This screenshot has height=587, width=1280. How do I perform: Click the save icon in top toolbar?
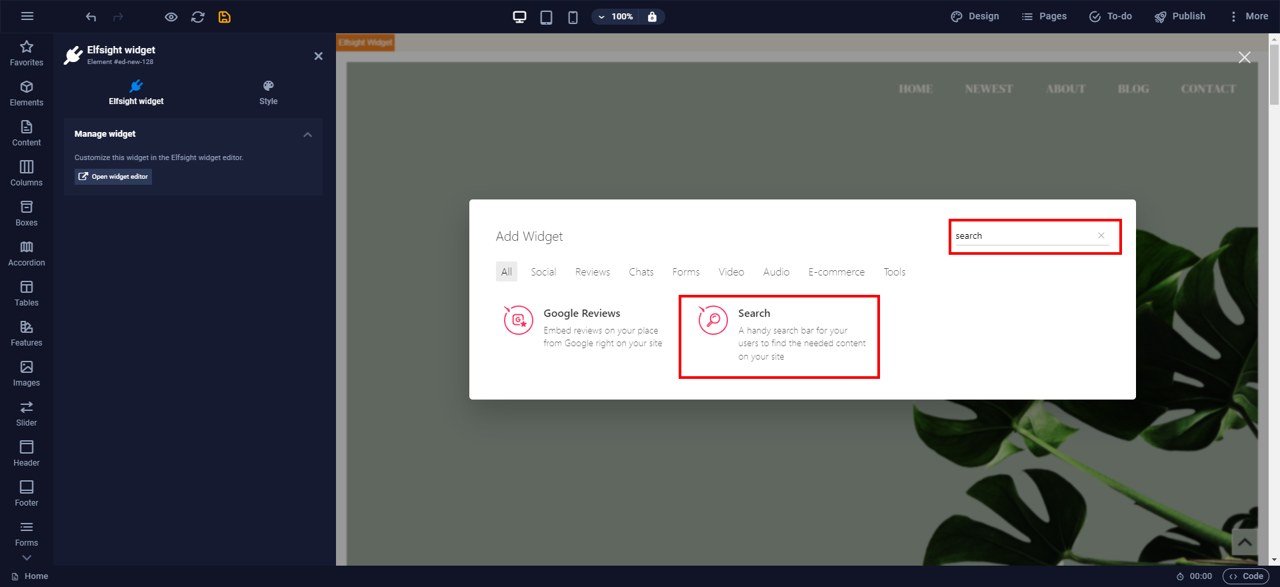[225, 17]
